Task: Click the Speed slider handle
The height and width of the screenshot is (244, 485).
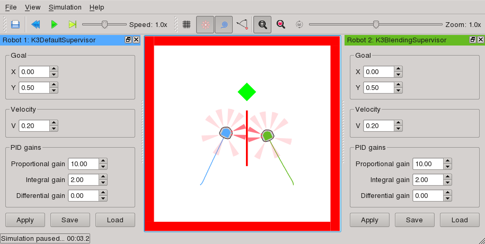Action: click(105, 24)
